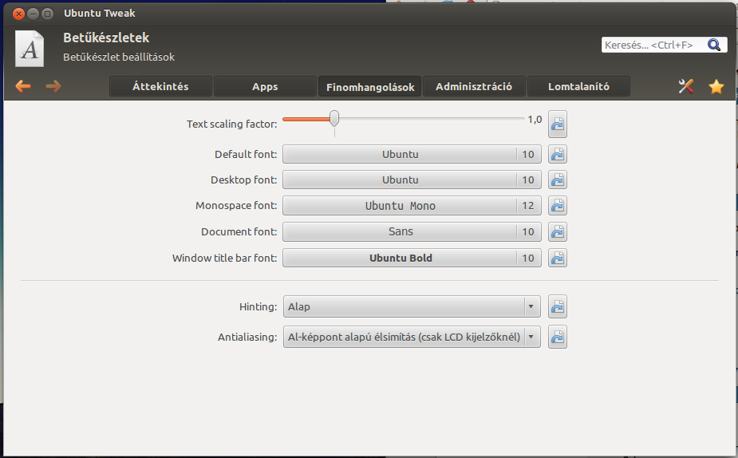738x458 pixels.
Task: Choose Desktop font Ubuntu 10 button
Action: [x=412, y=180]
